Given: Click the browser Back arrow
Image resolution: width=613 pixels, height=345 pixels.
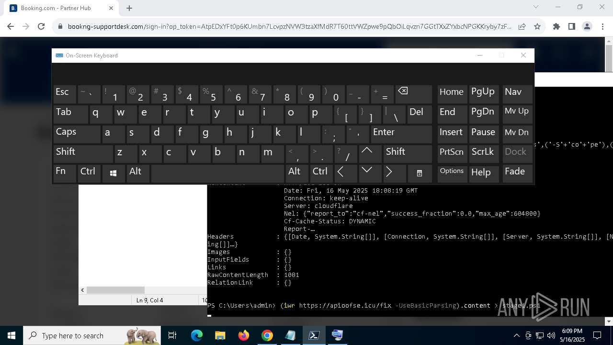Looking at the screenshot, I should [x=11, y=27].
